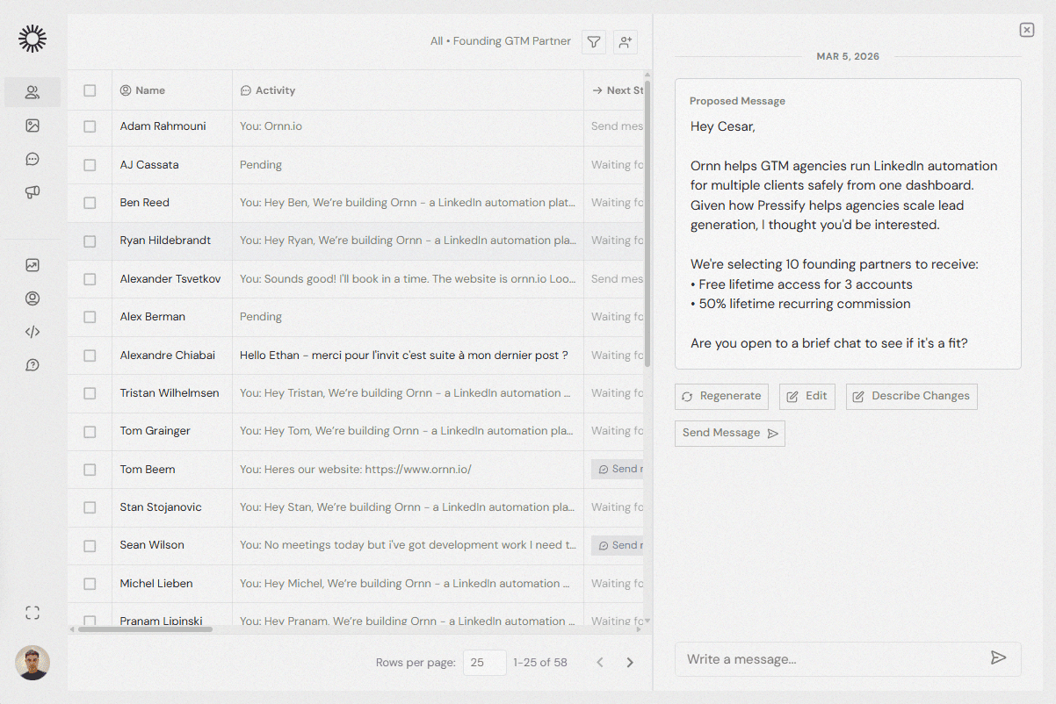Sort by the Activity column header
The height and width of the screenshot is (704, 1056).
click(268, 90)
